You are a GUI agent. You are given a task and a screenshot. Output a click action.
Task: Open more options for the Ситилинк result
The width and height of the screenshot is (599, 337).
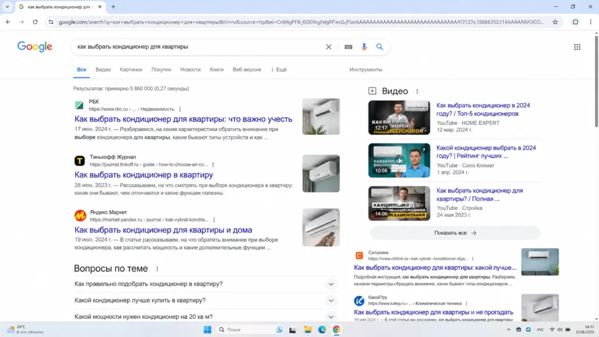pos(473,259)
